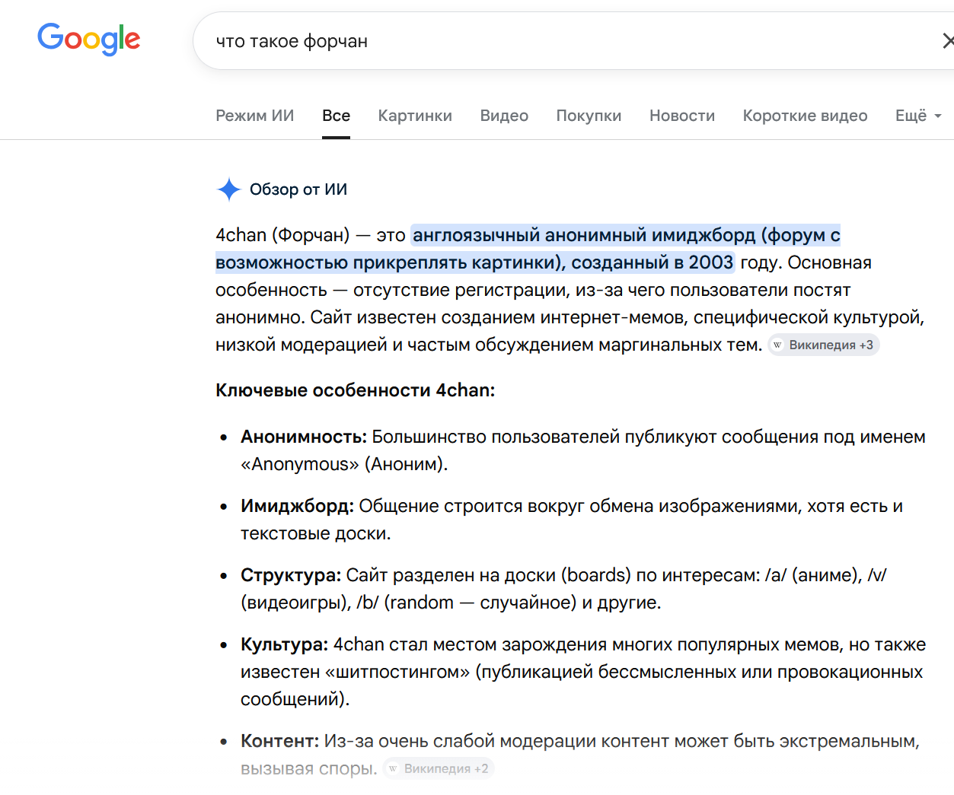Open the Википедия +3 source chip

click(x=824, y=345)
